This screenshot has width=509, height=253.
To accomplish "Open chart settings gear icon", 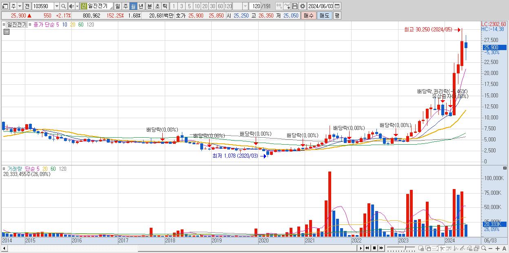I will [303, 6].
